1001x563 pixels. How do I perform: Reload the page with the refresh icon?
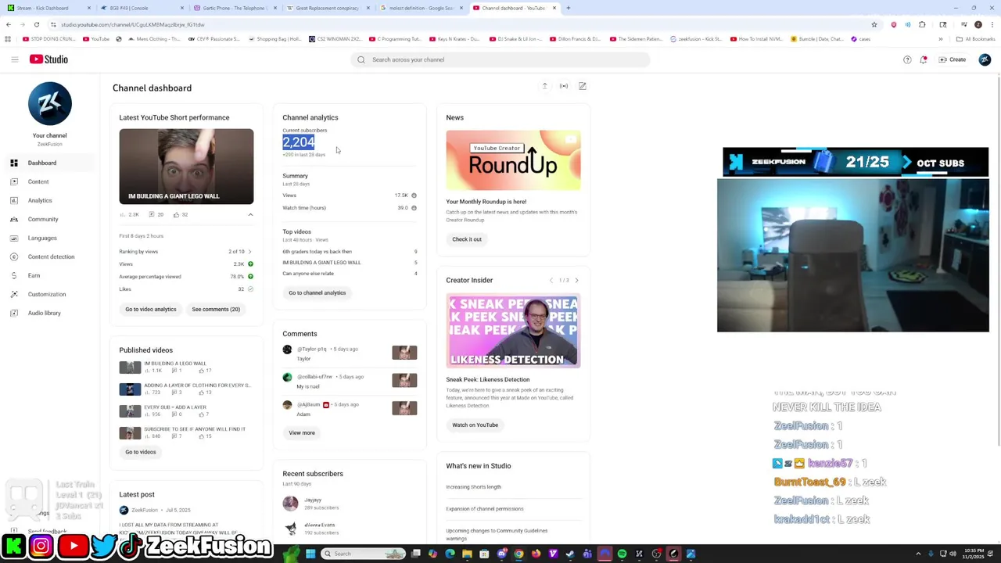click(36, 24)
